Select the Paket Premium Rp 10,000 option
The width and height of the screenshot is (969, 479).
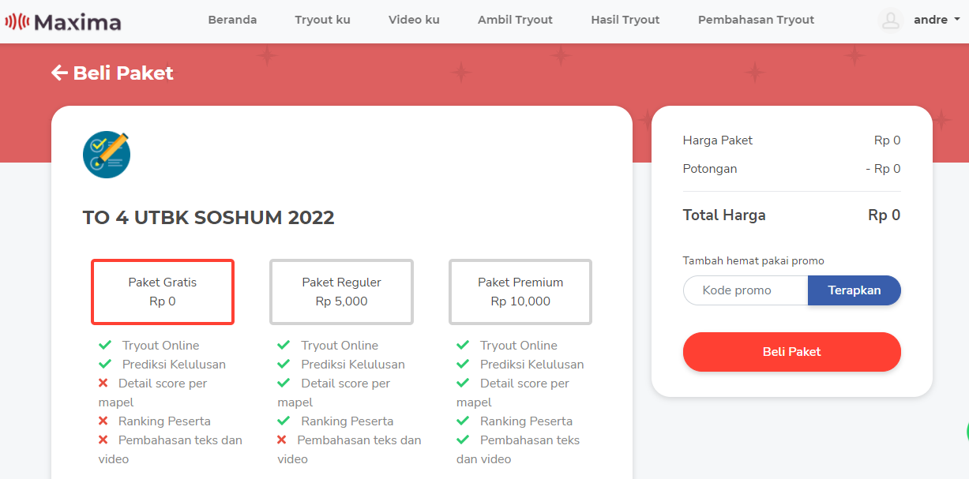520,291
